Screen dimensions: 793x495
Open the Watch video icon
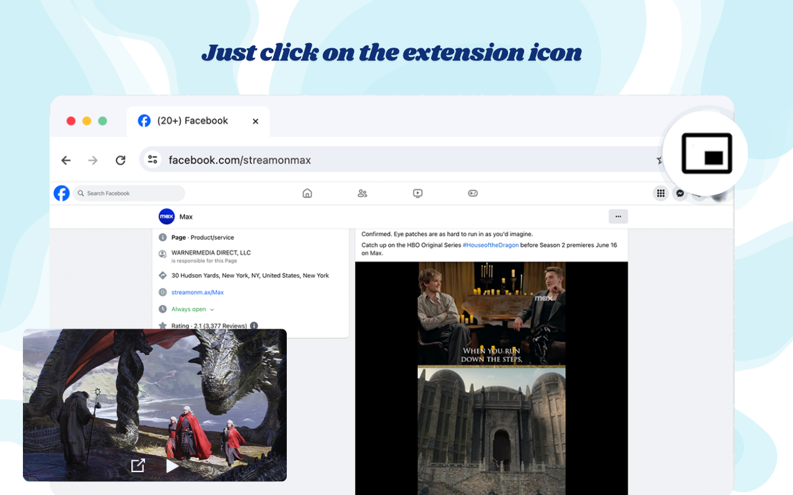point(418,193)
